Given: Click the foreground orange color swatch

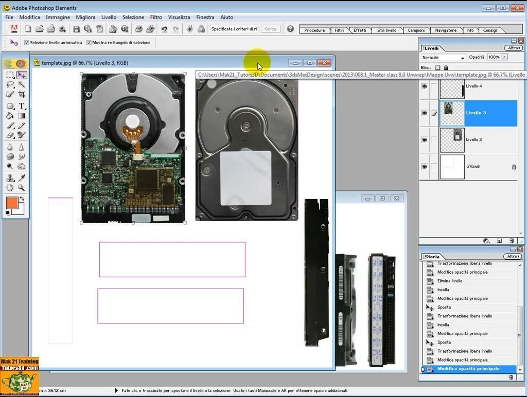Looking at the screenshot, I should click(x=12, y=203).
